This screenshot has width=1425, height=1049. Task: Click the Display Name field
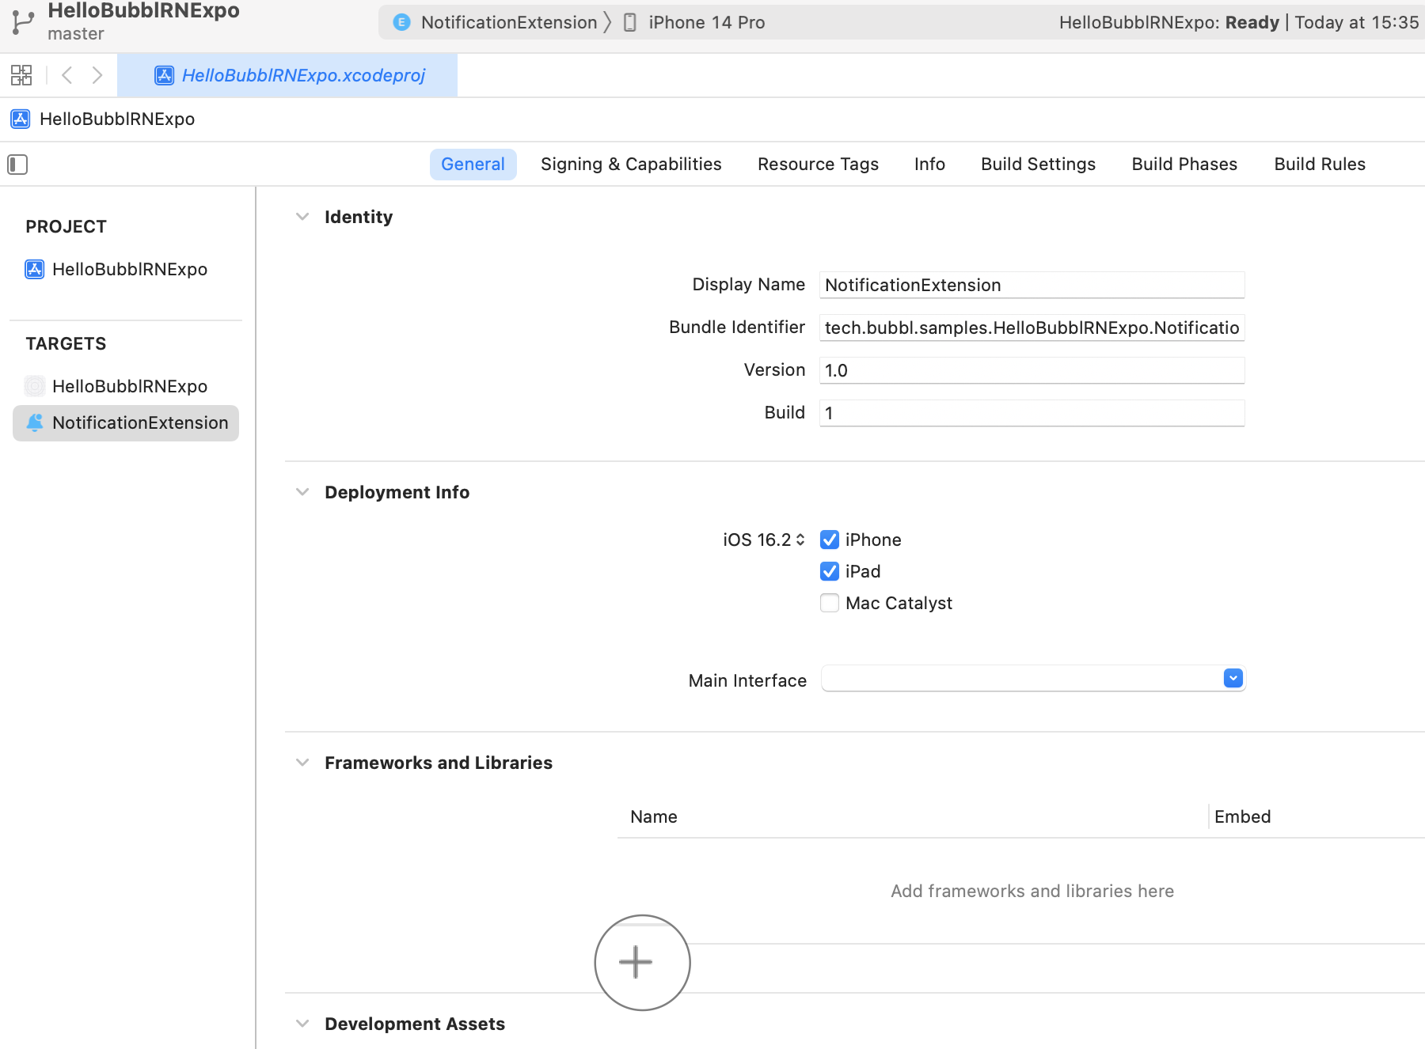pos(1032,285)
